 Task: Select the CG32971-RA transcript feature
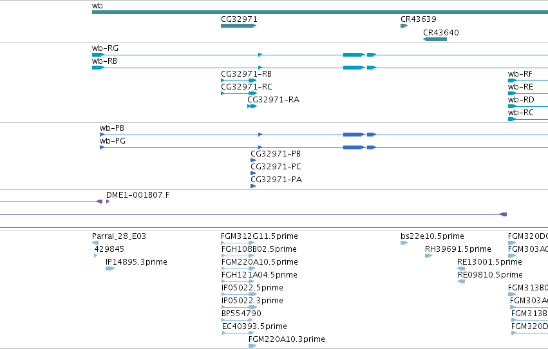pyautogui.click(x=252, y=106)
